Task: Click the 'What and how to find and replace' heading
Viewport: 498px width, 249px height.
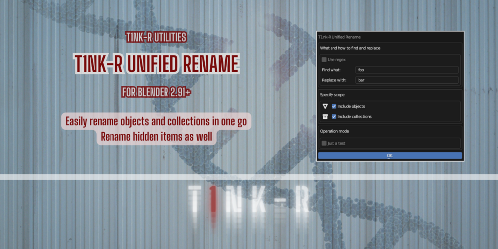Action: point(350,48)
